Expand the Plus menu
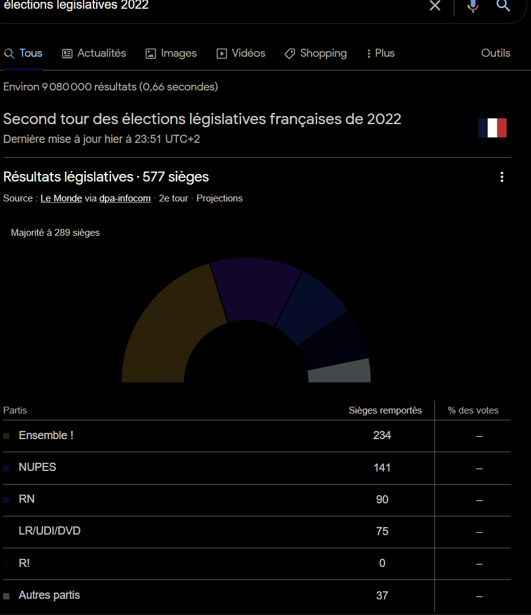531x615 pixels. [380, 54]
